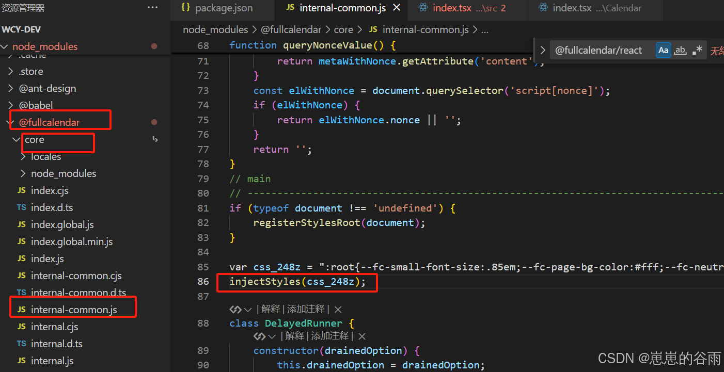Viewport: 724px width, 372px height.
Task: Open the AI dropdown chevron above constructor
Action: 272,336
